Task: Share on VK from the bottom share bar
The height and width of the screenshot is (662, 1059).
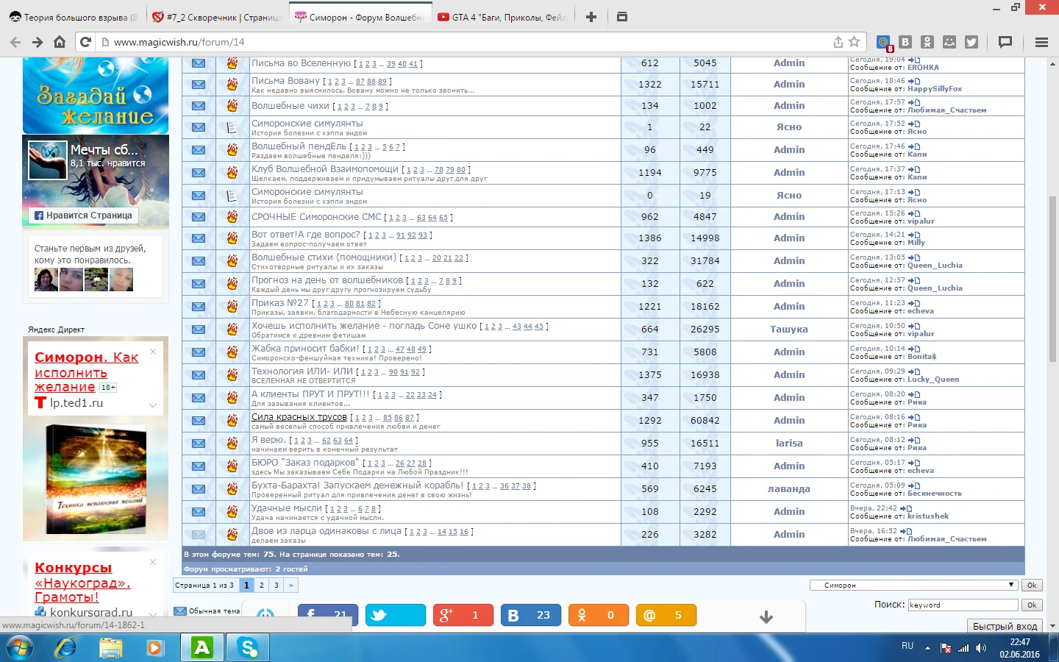Action: click(x=531, y=615)
